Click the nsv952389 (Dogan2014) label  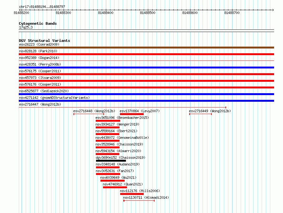pos(39,58)
